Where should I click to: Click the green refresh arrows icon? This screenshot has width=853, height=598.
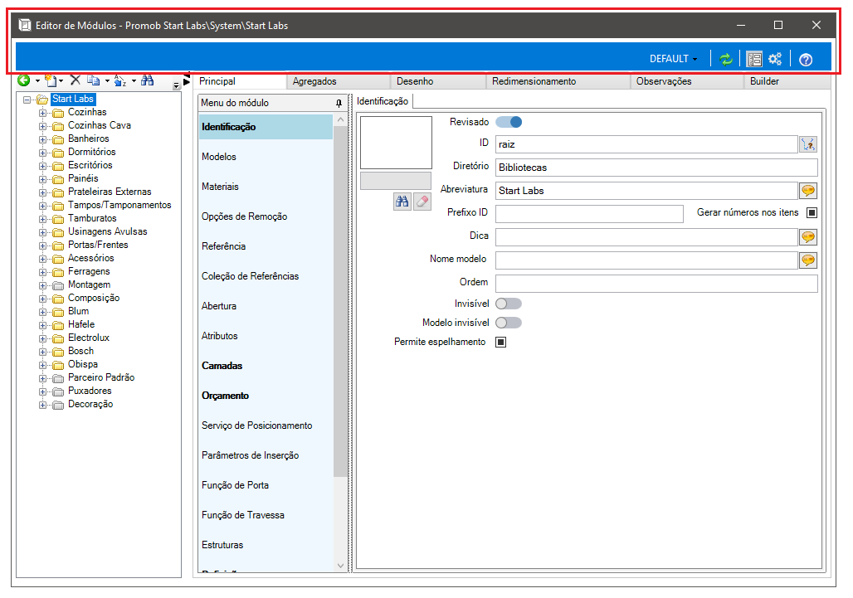point(726,59)
